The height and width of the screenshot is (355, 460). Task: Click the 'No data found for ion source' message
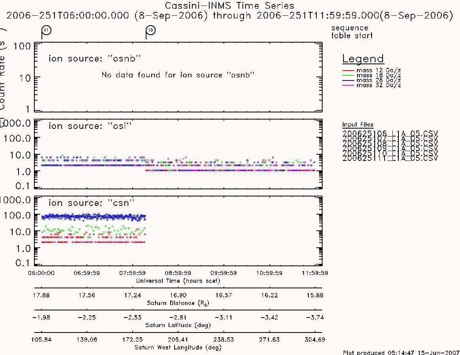[x=178, y=75]
